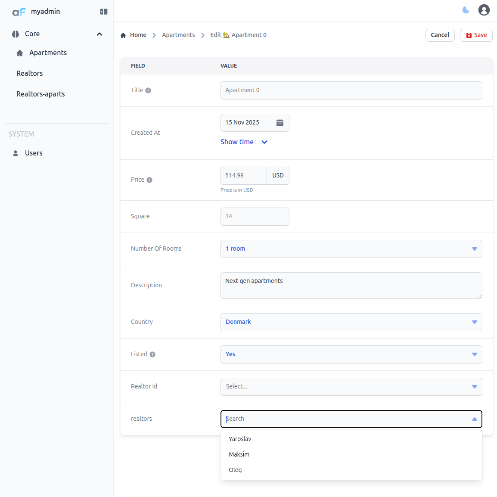The image size is (497, 497).
Task: Click the Title field info icon
Action: coord(148,90)
